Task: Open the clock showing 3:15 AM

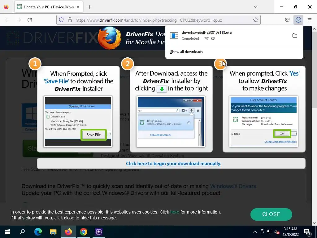Action: [291, 232]
